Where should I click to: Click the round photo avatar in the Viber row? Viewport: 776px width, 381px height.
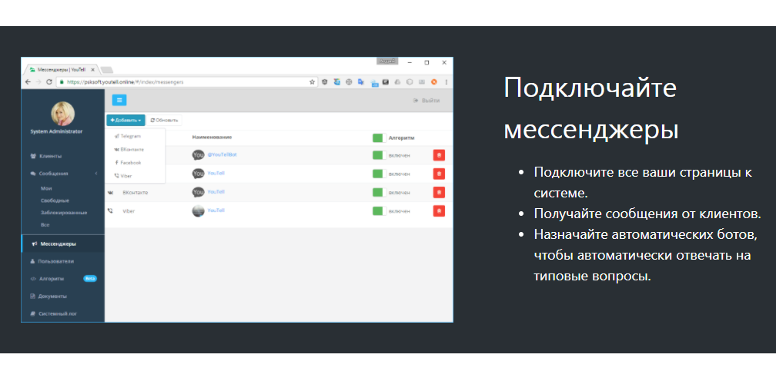[x=198, y=211]
